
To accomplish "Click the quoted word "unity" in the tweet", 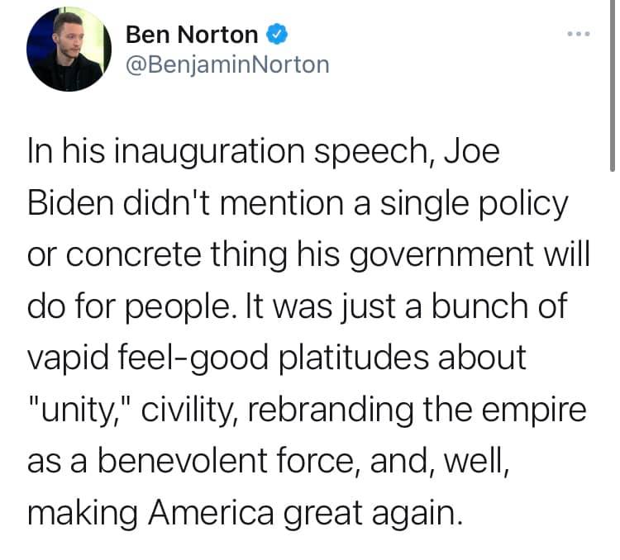I will tap(74, 410).
